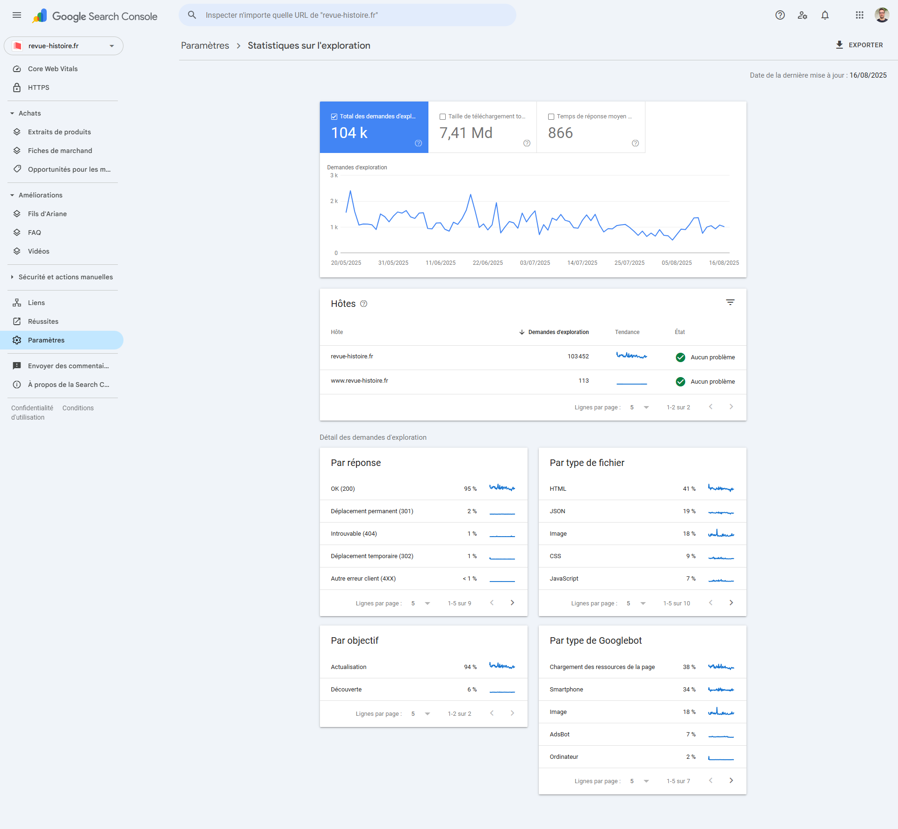This screenshot has height=829, width=898.
Task: Enable Taille de téléchargement totale checkbox
Action: click(x=443, y=117)
